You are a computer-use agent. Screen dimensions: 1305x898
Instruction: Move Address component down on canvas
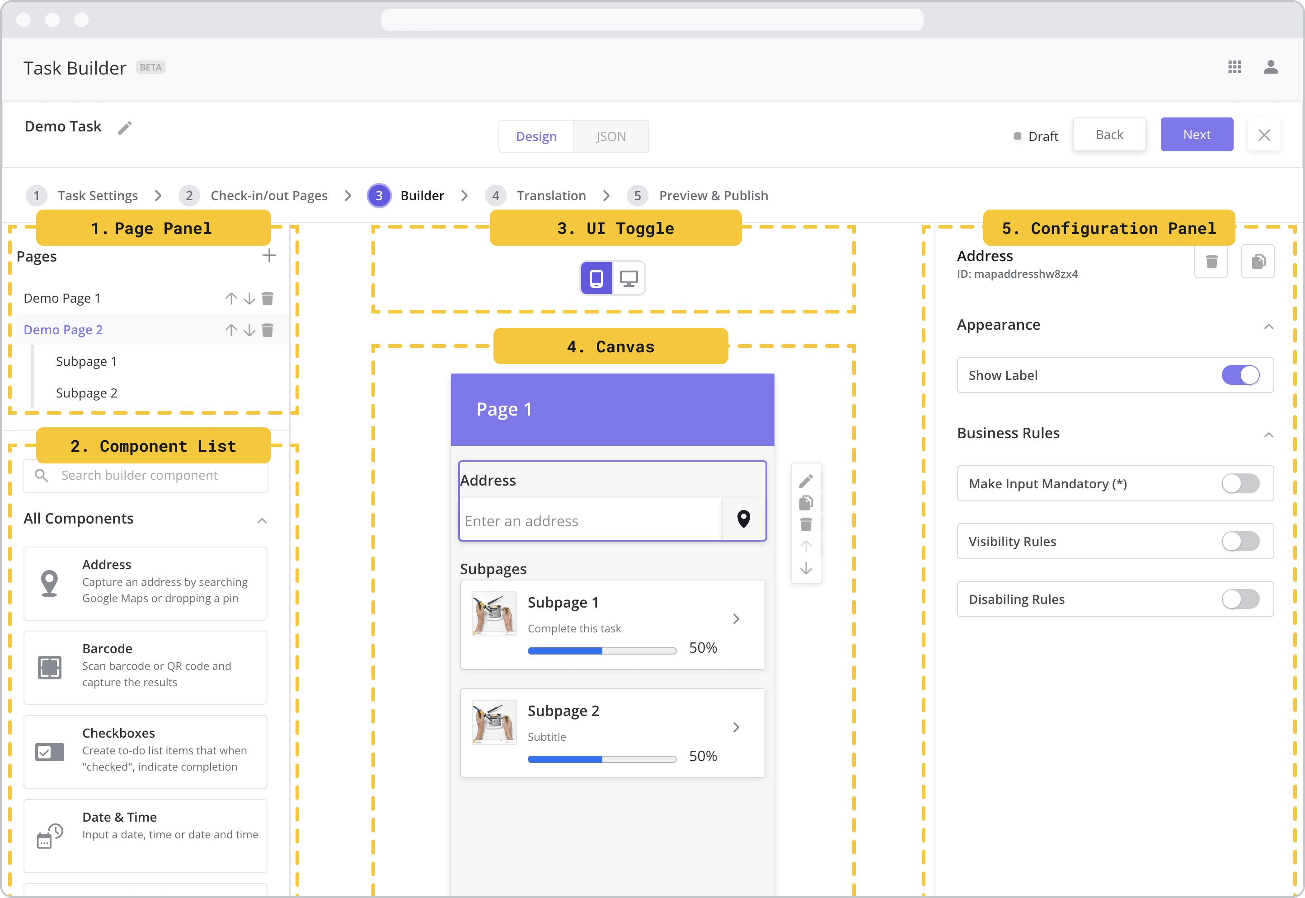pos(806,569)
